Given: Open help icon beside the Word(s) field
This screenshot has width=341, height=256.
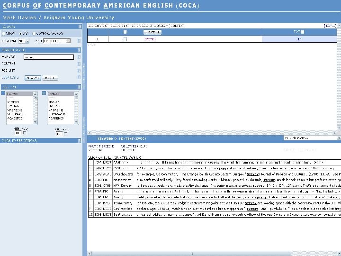Looking at the screenshot, I should [79, 57].
